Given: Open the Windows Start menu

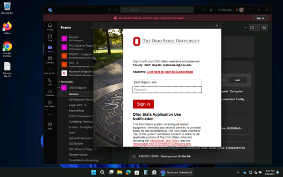Looking at the screenshot, I should (x=94, y=172).
